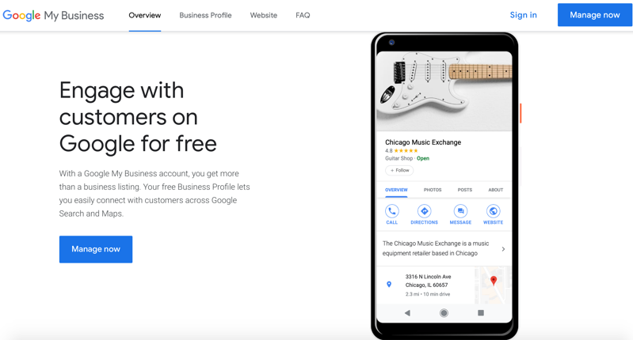Click the blue location pin icon
The width and height of the screenshot is (633, 340).
[x=389, y=285]
